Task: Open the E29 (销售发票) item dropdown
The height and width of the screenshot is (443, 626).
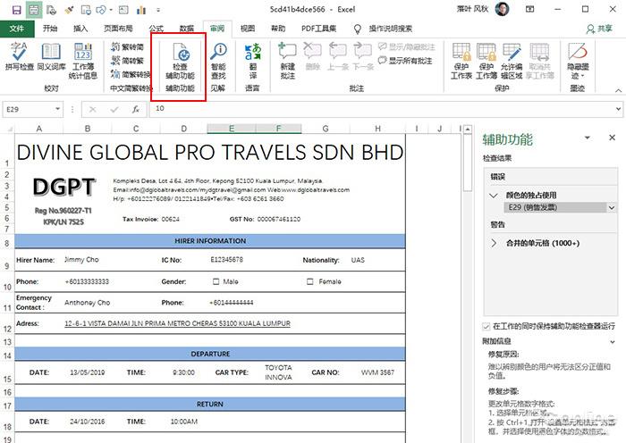Action: (x=611, y=207)
